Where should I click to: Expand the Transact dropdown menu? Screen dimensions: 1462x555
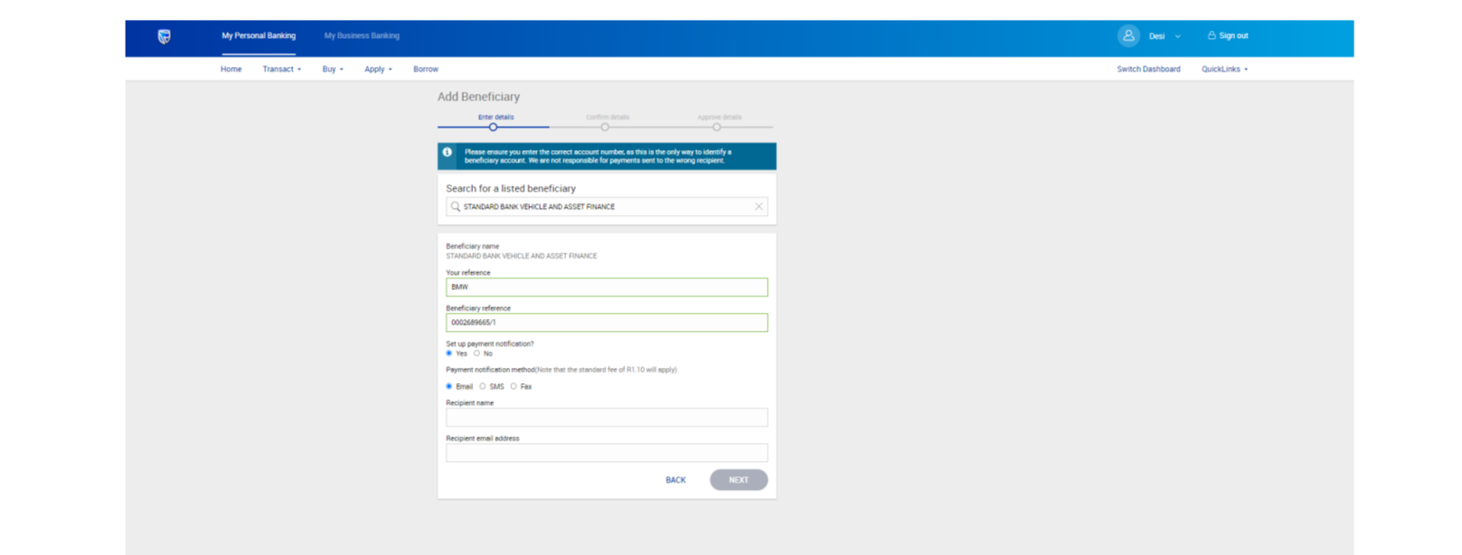pyautogui.click(x=281, y=69)
